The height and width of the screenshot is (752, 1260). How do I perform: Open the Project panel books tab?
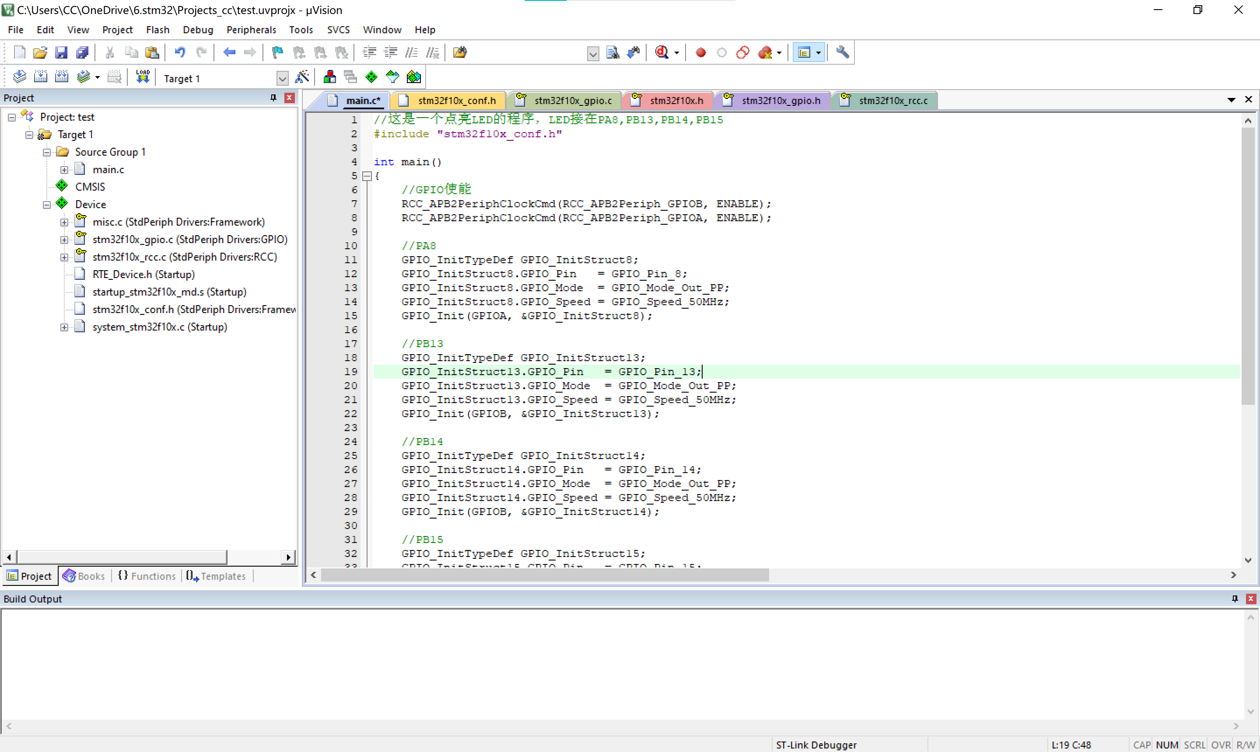(x=84, y=576)
